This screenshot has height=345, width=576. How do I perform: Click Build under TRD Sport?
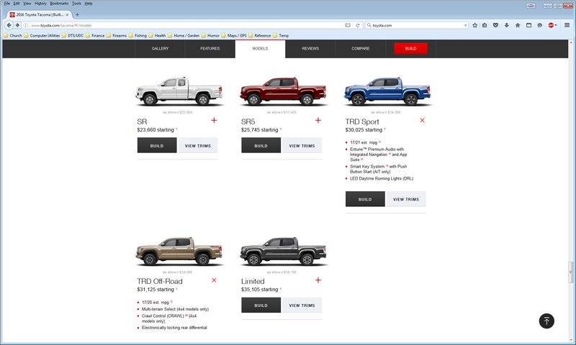[x=365, y=199]
